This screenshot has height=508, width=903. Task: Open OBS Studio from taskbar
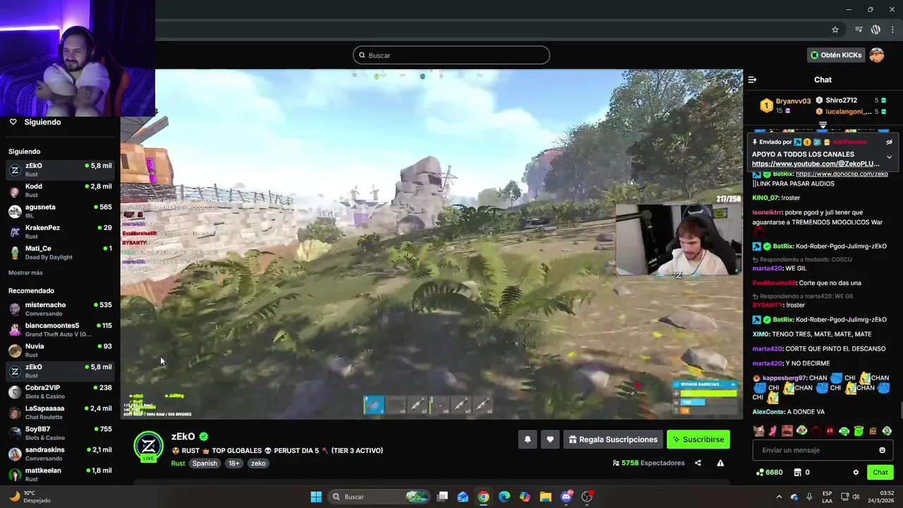pyautogui.click(x=587, y=497)
